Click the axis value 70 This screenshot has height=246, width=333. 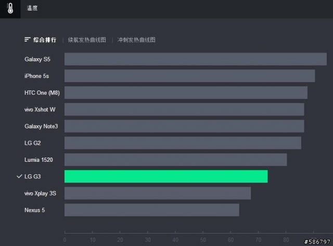pos(258,240)
